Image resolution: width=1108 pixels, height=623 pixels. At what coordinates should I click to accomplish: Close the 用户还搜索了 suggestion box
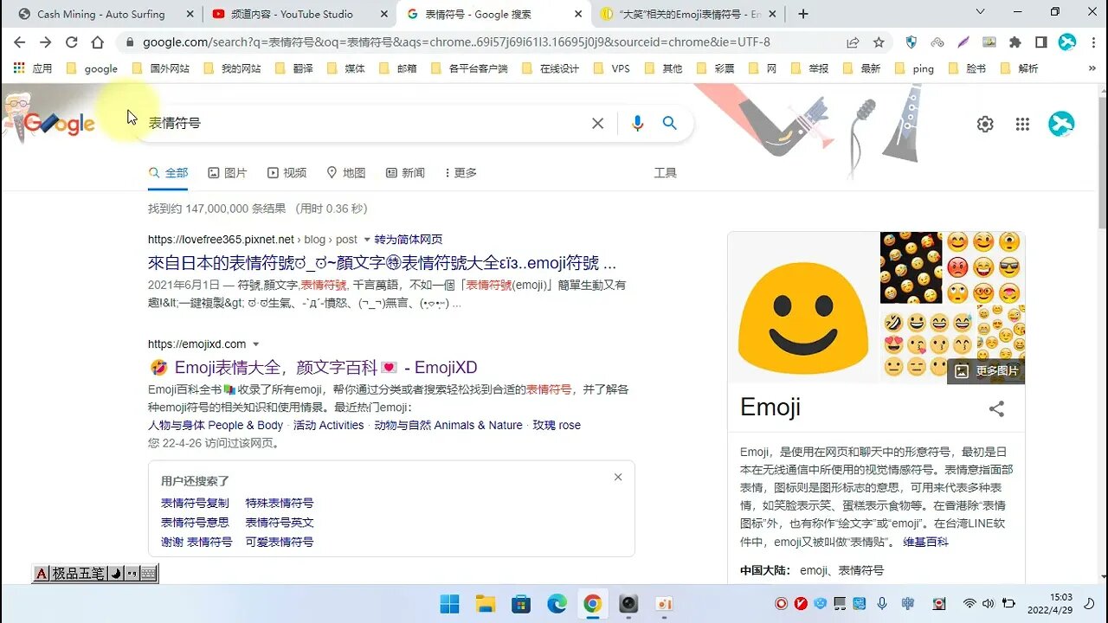click(618, 477)
